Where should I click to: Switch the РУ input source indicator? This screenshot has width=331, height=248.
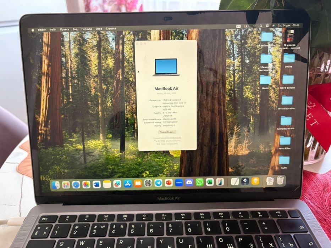click(x=238, y=26)
